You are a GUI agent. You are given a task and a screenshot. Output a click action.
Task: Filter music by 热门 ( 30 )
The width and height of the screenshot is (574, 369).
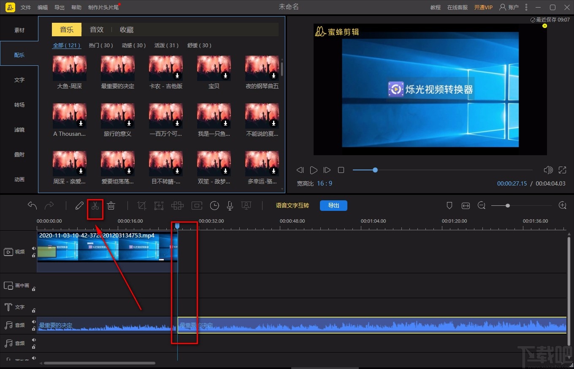coord(101,46)
